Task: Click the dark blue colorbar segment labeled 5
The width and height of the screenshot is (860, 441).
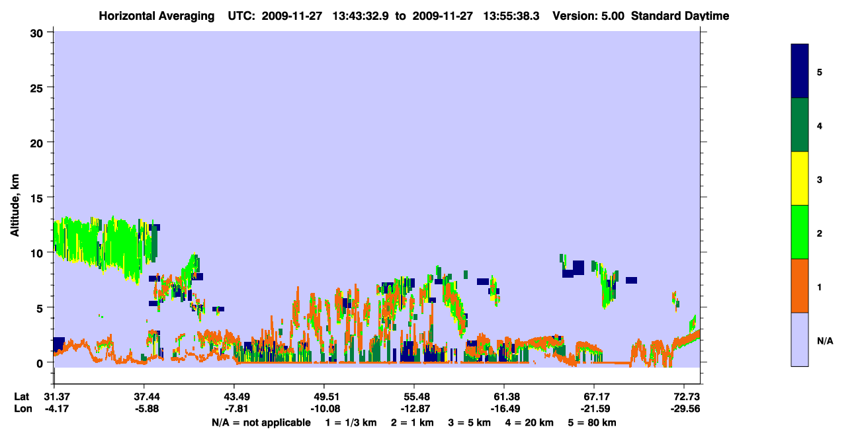Action: [800, 71]
